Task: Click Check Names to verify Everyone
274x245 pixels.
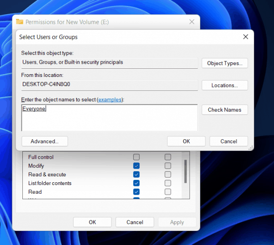Action: pyautogui.click(x=225, y=110)
